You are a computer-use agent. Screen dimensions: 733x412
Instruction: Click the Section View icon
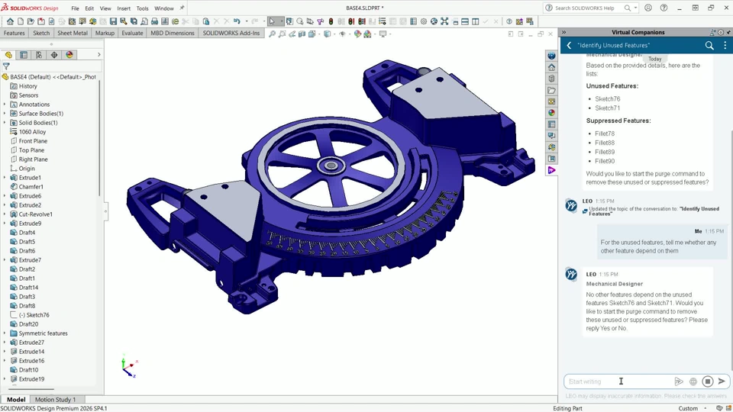click(302, 34)
